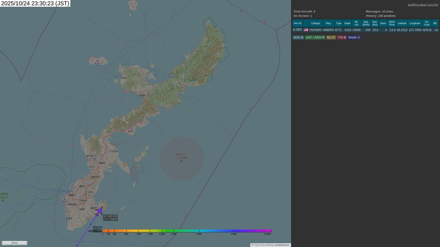Viewport: 440px width, 247px height.
Task: Click speed value 940 in the table
Action: (x=368, y=30)
